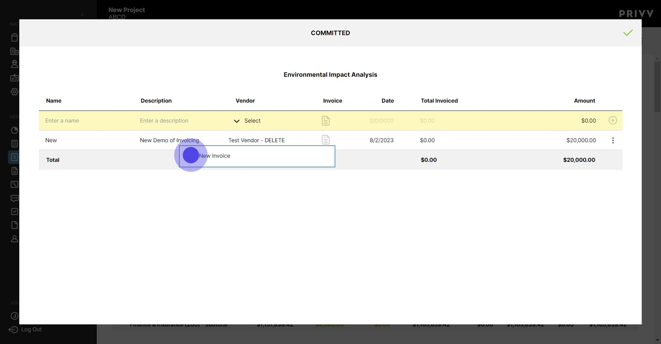Click the 'Vendor' column header
Viewport: 661px width, 344px height.
click(245, 101)
